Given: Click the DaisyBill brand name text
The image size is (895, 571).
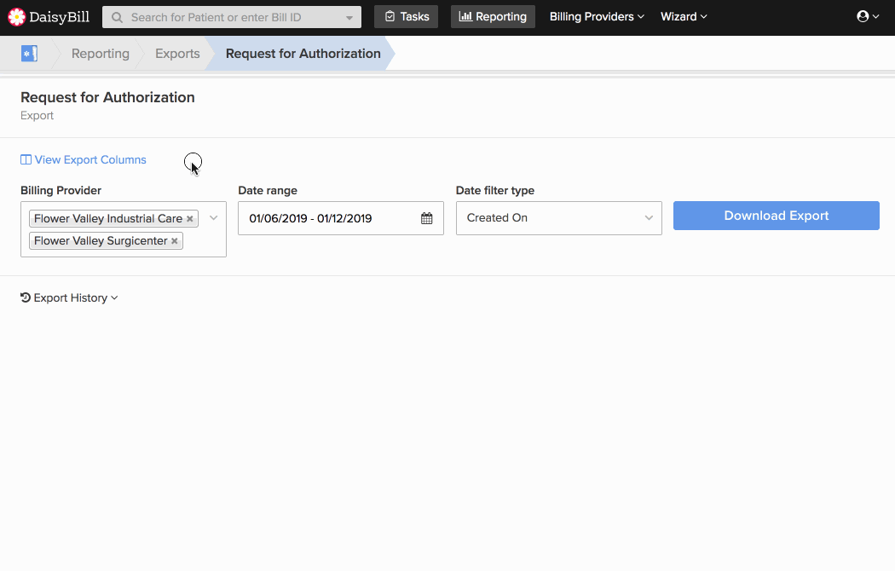Looking at the screenshot, I should click(x=60, y=17).
